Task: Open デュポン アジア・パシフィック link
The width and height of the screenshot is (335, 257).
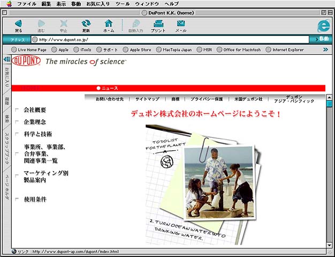Action: tap(294, 99)
